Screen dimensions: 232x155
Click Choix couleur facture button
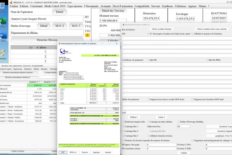161,29
